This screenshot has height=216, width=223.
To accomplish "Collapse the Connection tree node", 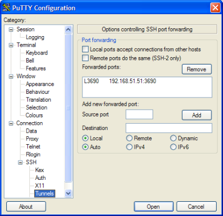I will pyautogui.click(x=11, y=123).
